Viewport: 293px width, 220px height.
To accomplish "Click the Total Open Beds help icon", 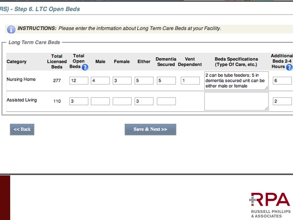I will point(85,67).
